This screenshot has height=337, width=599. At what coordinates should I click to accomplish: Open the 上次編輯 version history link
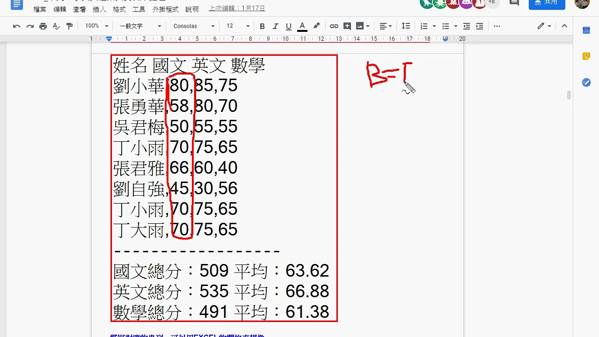click(237, 8)
